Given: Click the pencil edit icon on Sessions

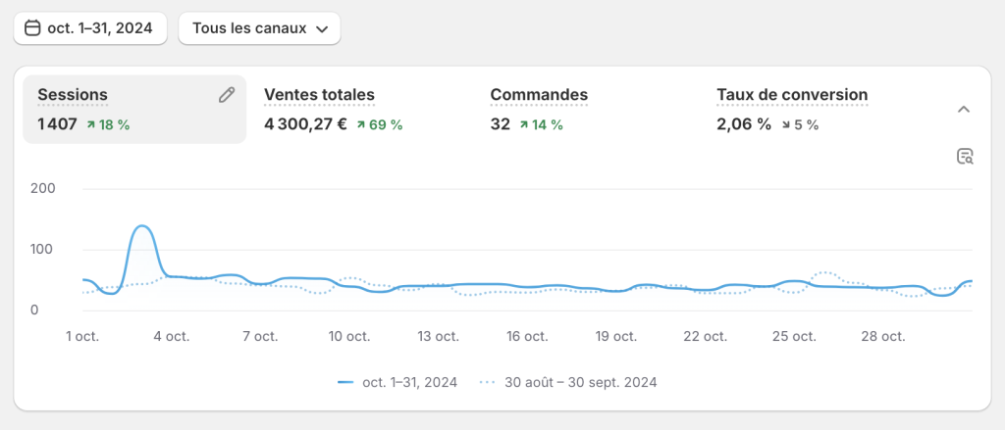Looking at the screenshot, I should pyautogui.click(x=227, y=95).
